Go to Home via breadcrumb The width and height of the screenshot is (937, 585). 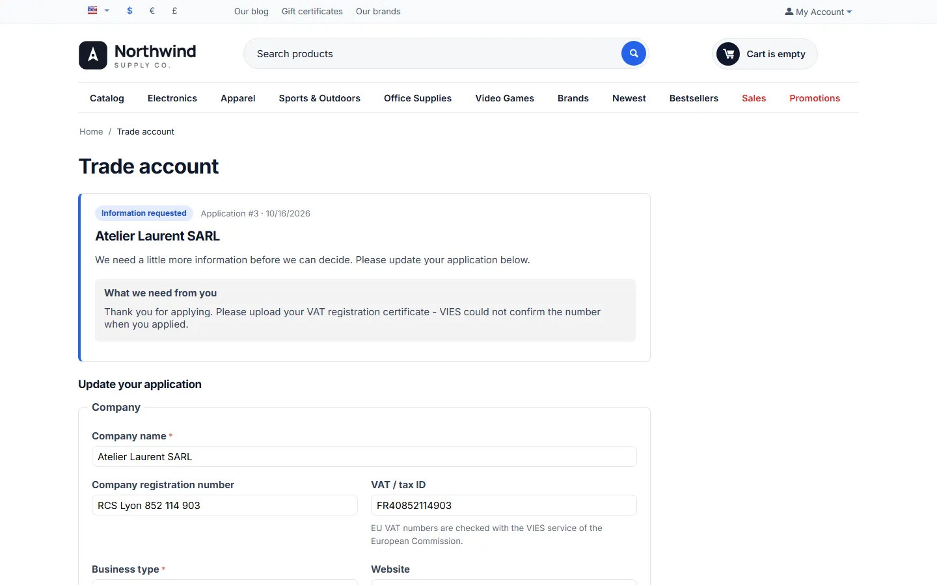pyautogui.click(x=91, y=131)
